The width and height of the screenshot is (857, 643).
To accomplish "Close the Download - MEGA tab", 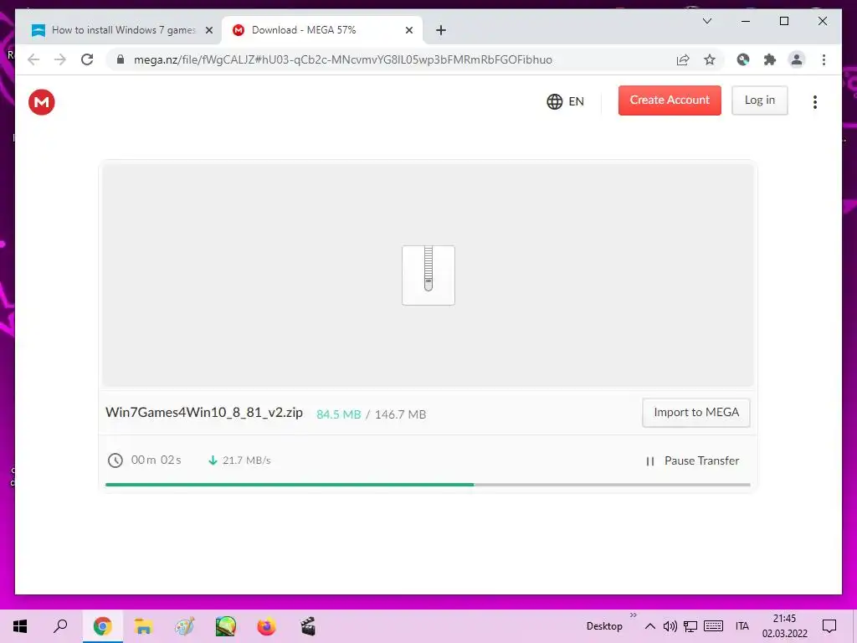I will click(x=408, y=30).
